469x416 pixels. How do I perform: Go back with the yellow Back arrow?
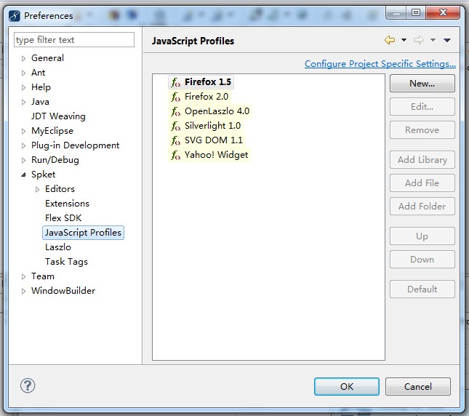[390, 40]
